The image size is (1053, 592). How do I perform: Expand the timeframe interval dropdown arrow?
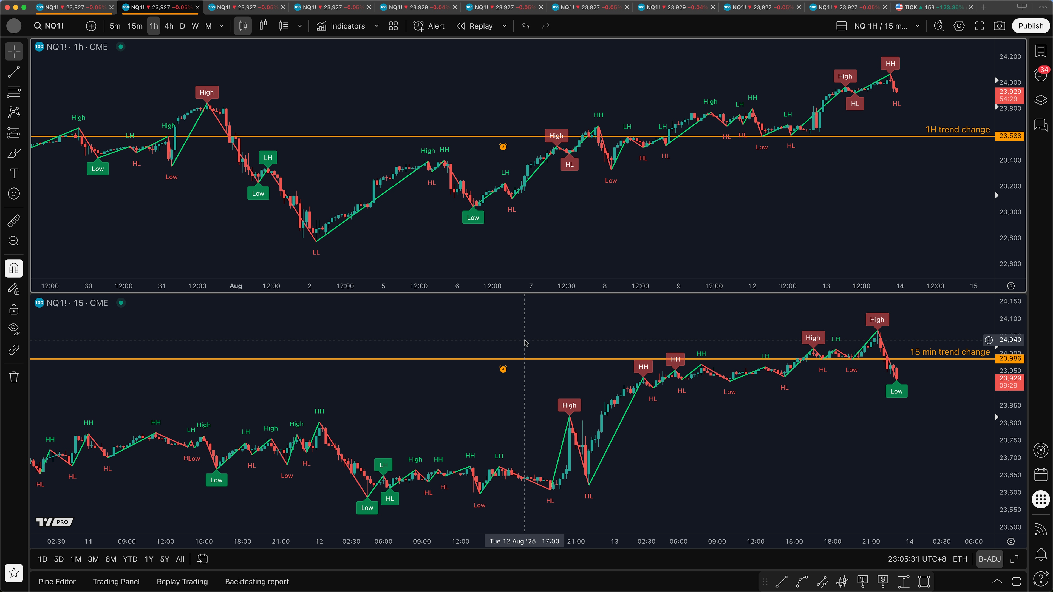(222, 26)
